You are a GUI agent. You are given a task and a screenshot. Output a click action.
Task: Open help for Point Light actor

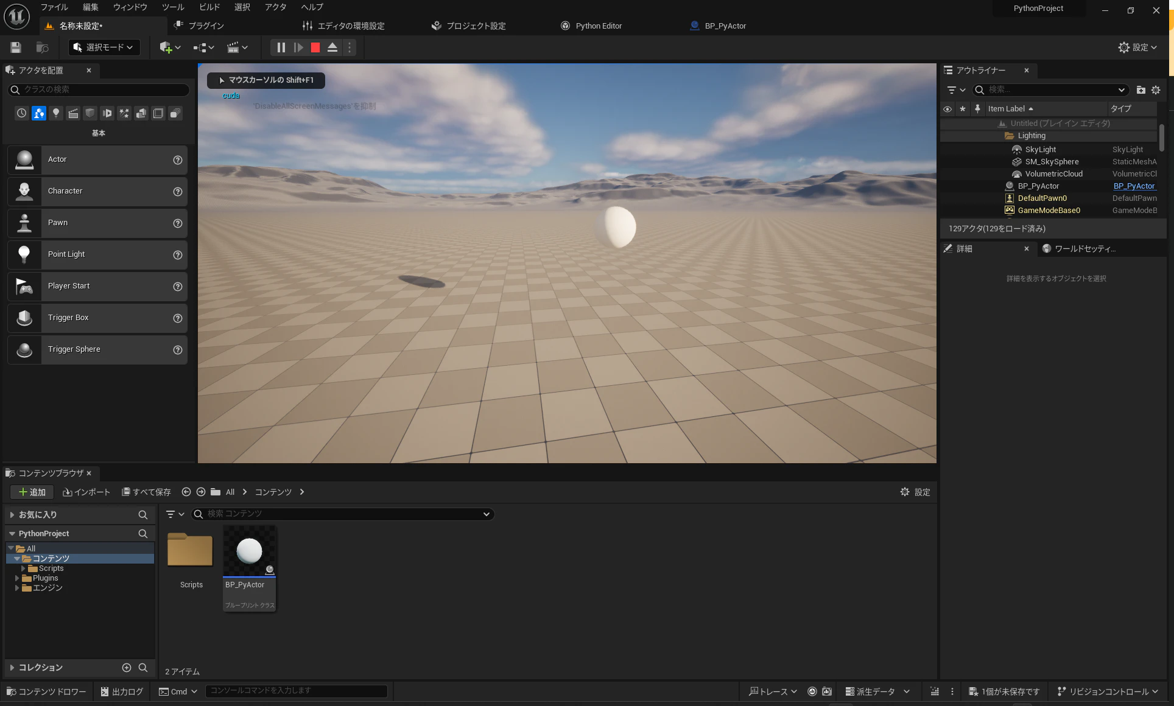click(x=178, y=255)
